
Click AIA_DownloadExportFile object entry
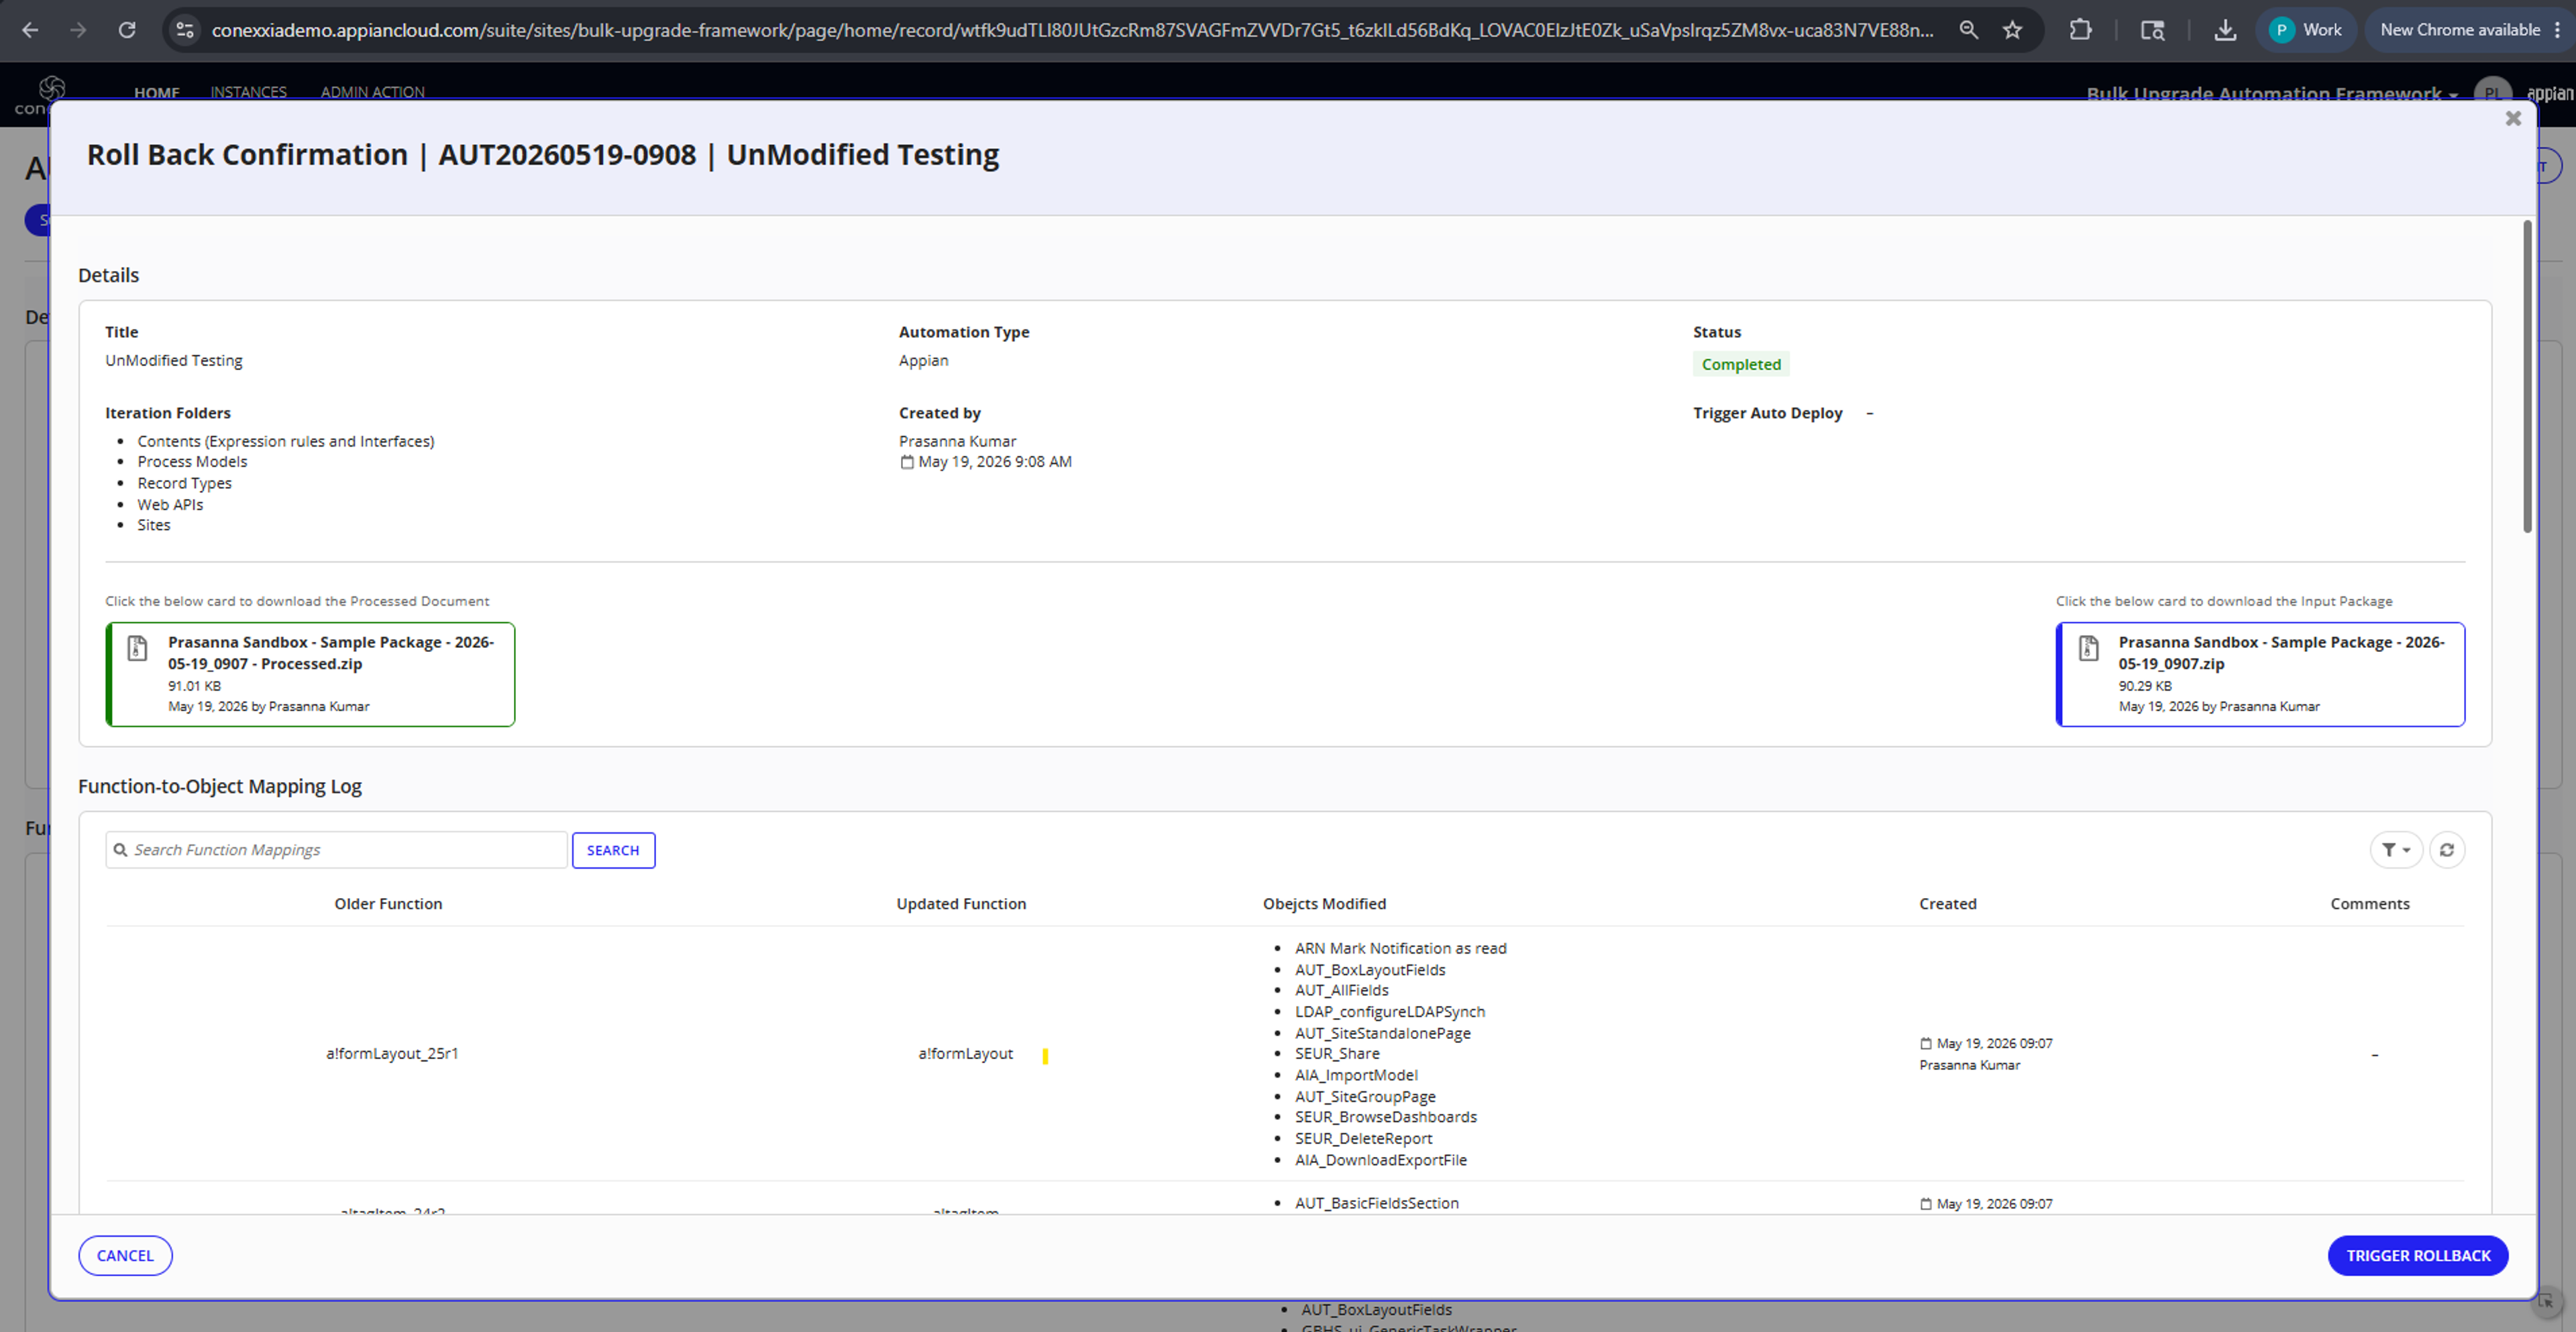(1380, 1160)
